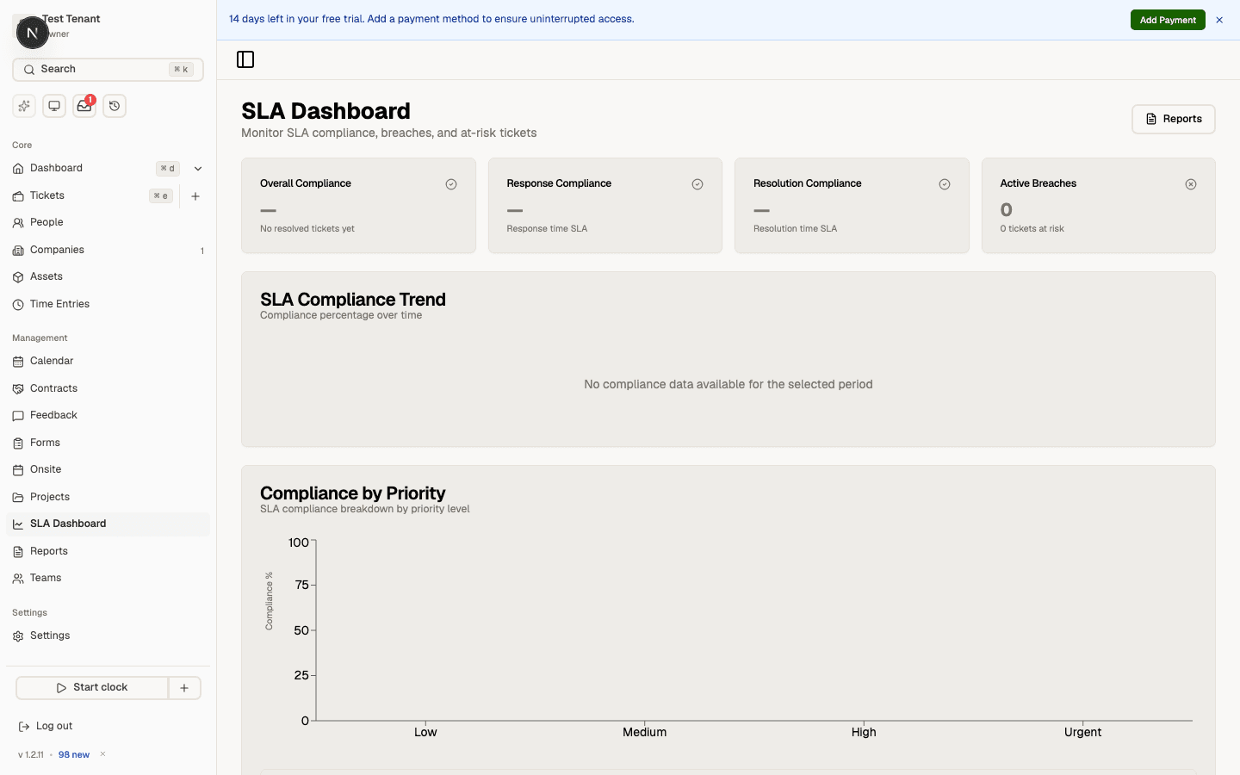Dismiss the trial banner with the X
The height and width of the screenshot is (775, 1240).
click(1219, 19)
